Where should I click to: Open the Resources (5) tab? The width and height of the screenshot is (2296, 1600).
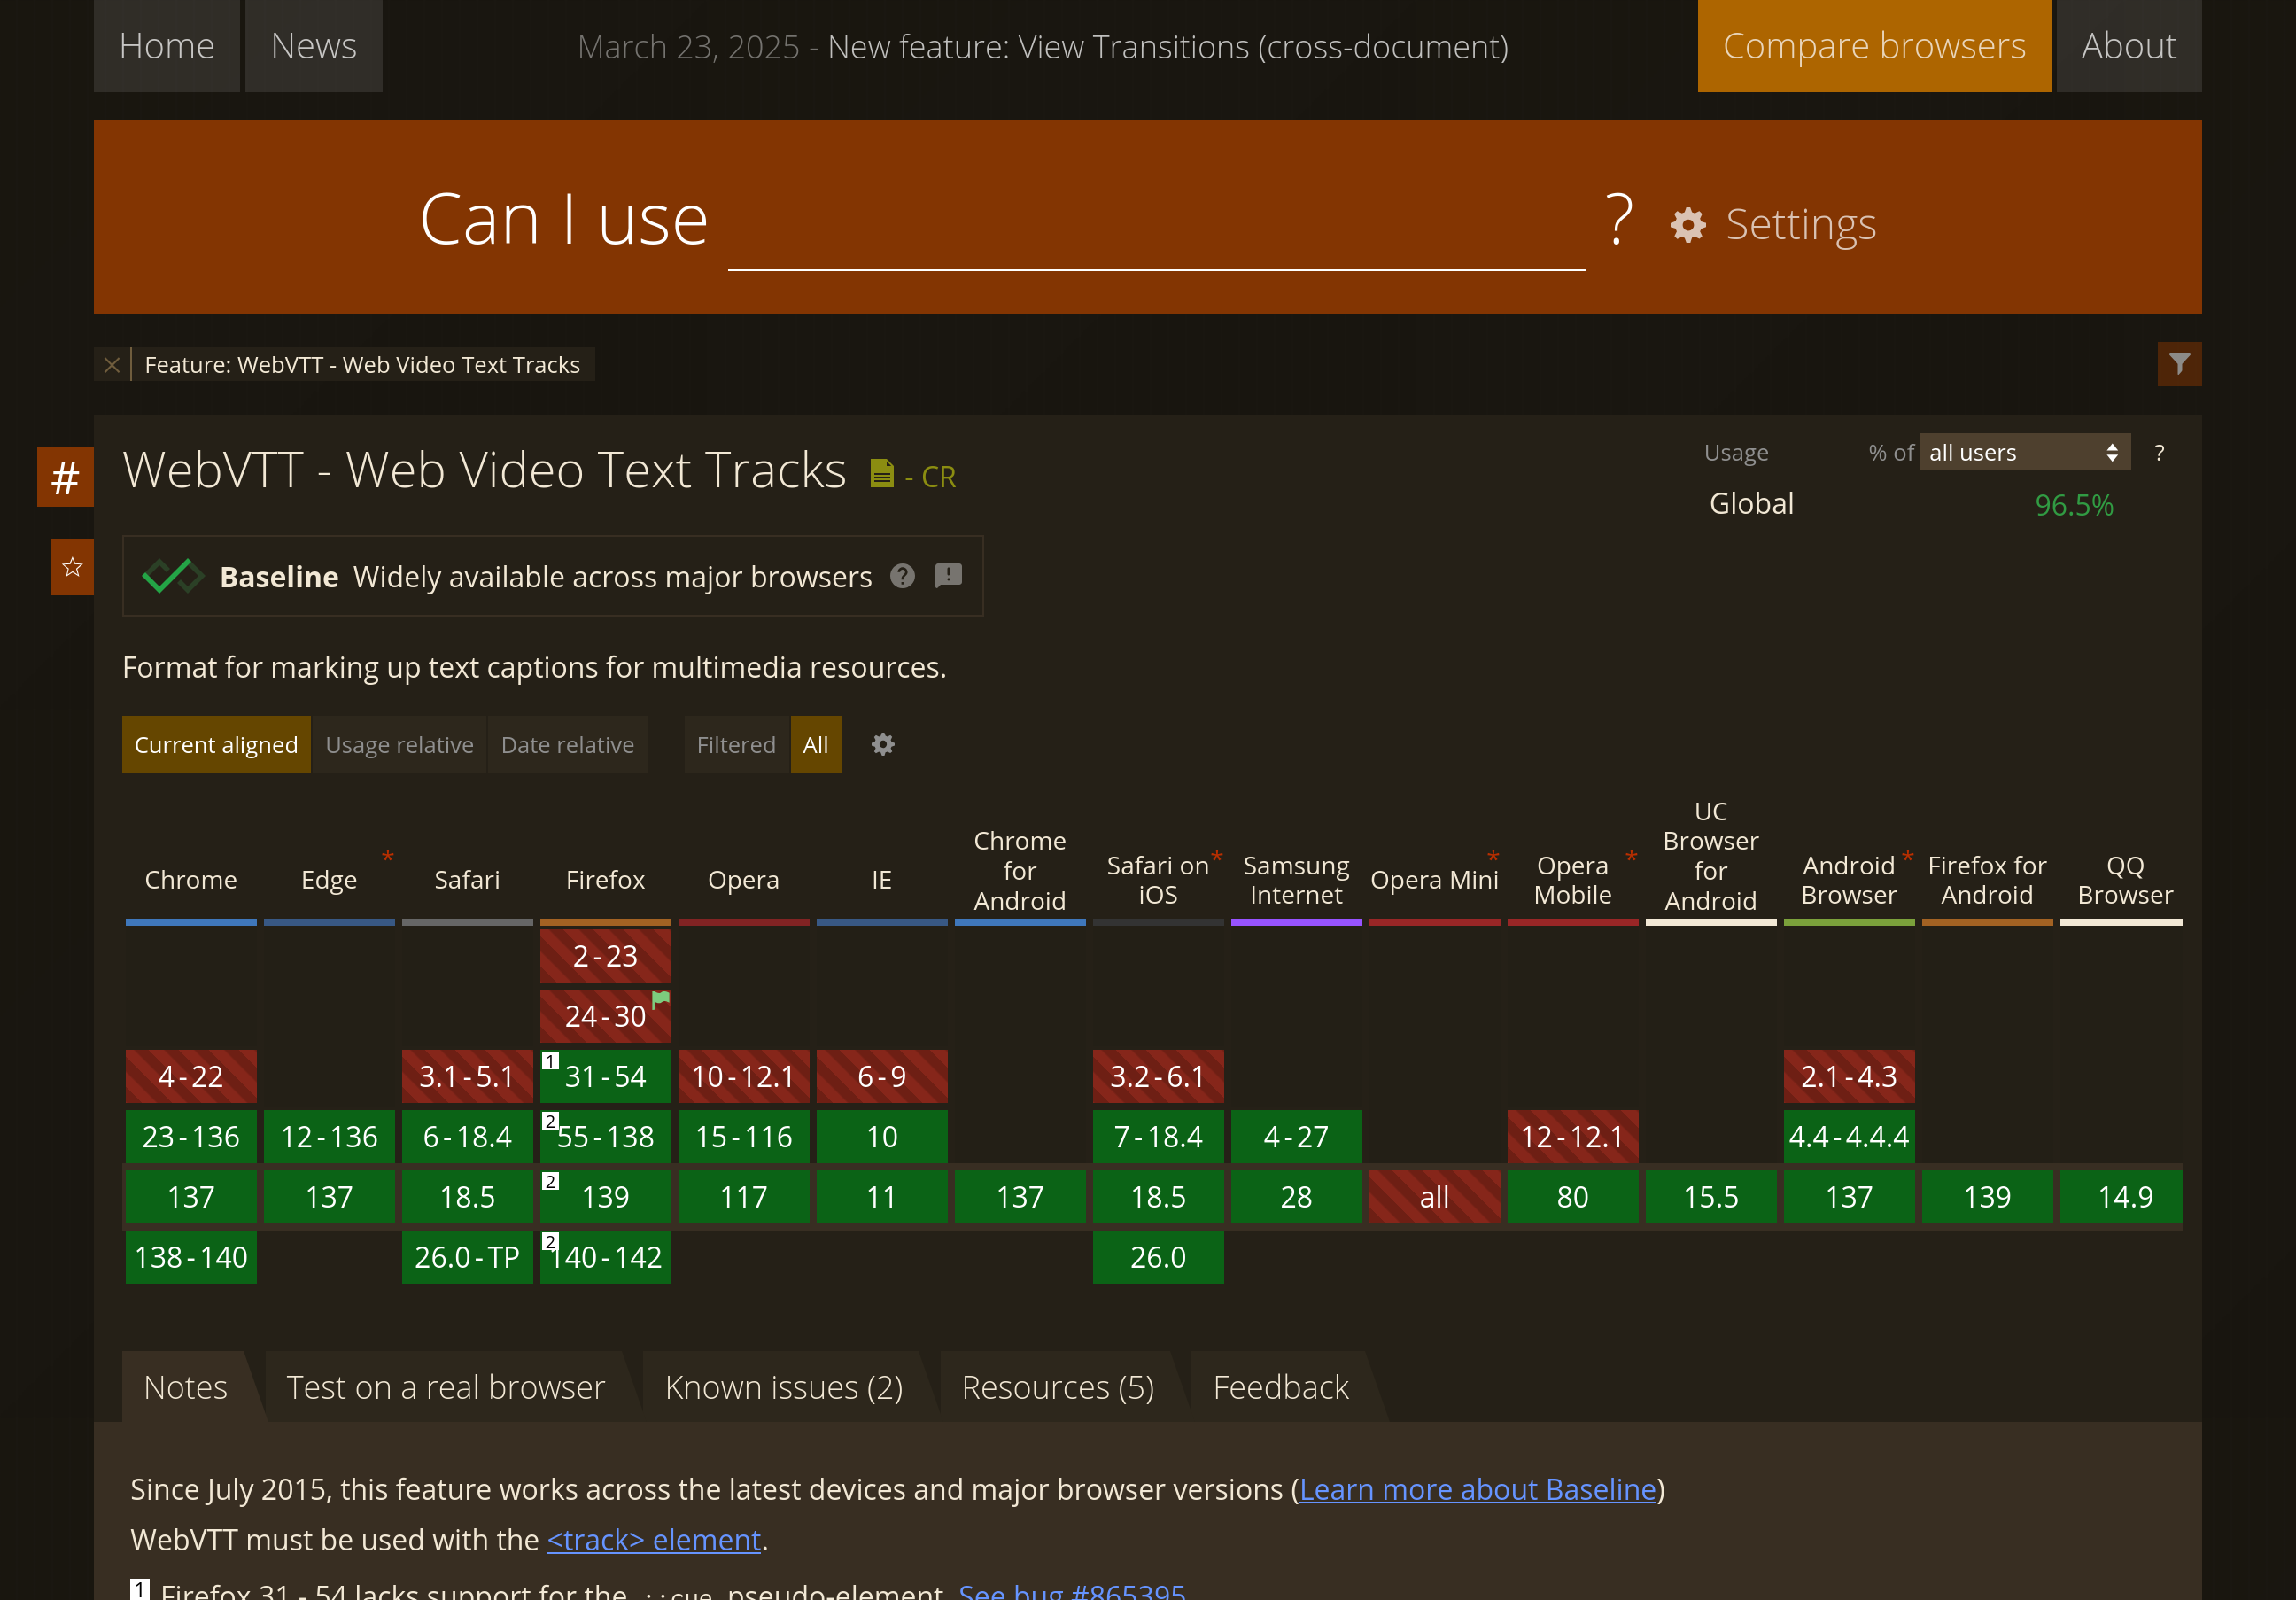pyautogui.click(x=1057, y=1388)
